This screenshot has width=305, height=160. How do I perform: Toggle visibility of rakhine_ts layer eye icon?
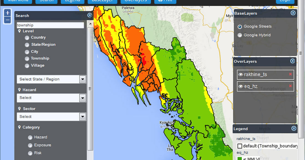click(240, 74)
